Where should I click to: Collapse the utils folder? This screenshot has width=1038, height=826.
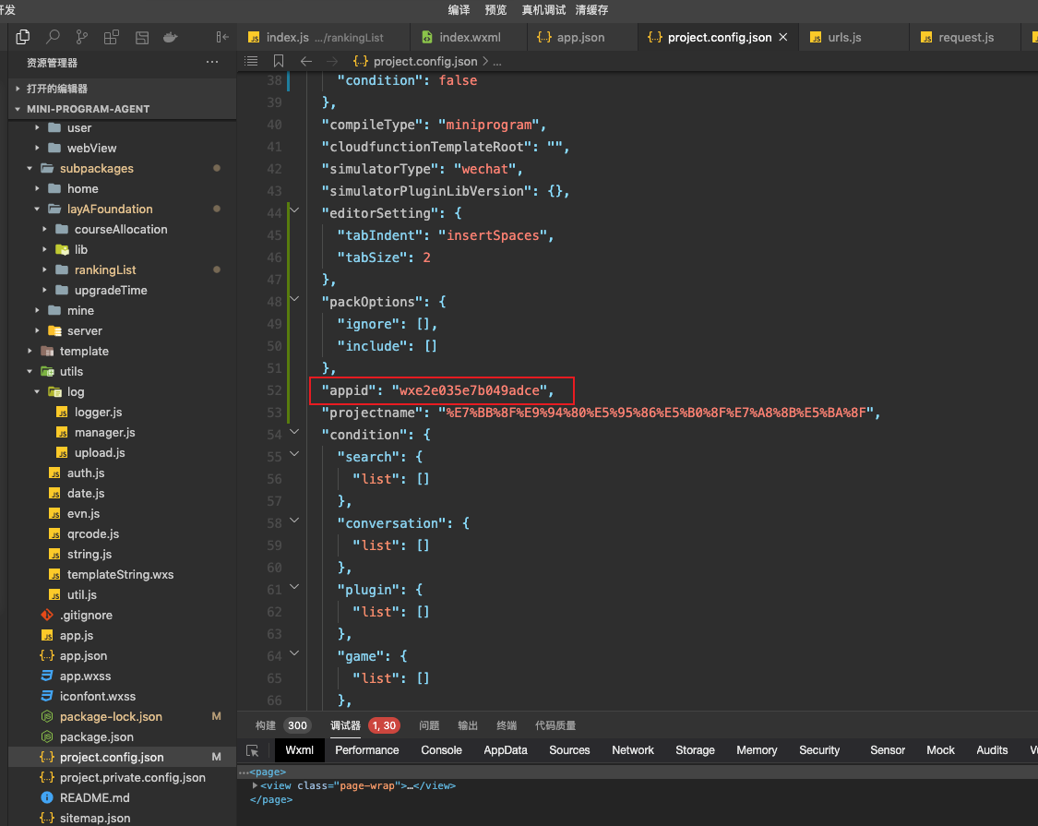[x=30, y=372]
